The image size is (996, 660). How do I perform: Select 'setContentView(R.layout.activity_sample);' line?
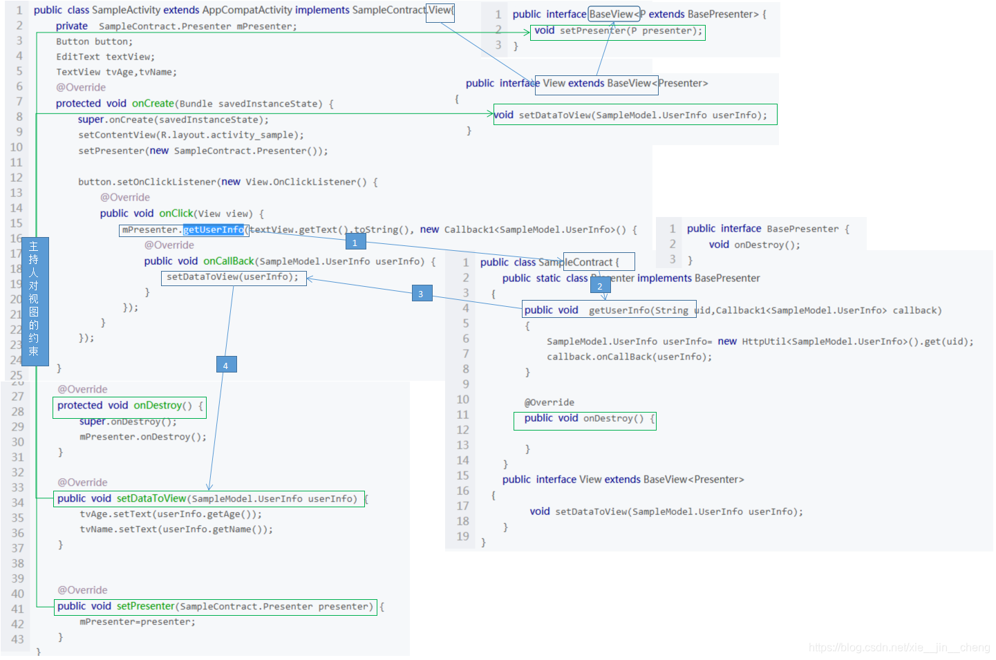(x=191, y=135)
